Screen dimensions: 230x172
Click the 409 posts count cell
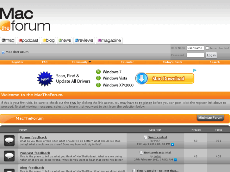click(218, 156)
